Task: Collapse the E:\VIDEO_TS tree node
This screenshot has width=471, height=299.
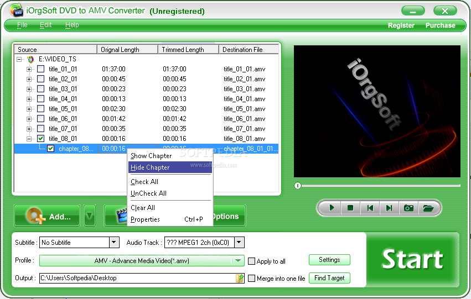Action: tap(19, 59)
